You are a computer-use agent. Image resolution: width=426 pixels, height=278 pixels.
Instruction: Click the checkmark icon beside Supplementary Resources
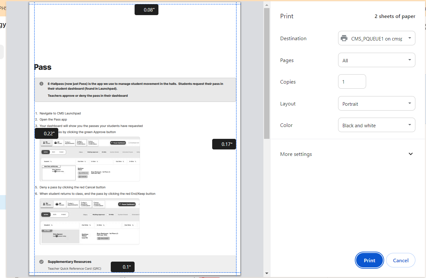point(42,262)
